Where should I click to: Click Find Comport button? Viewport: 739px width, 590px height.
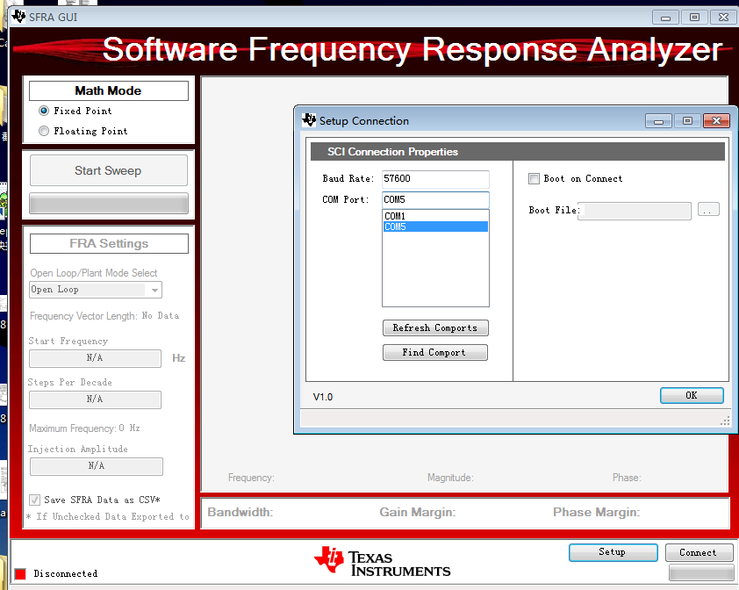[x=435, y=352]
